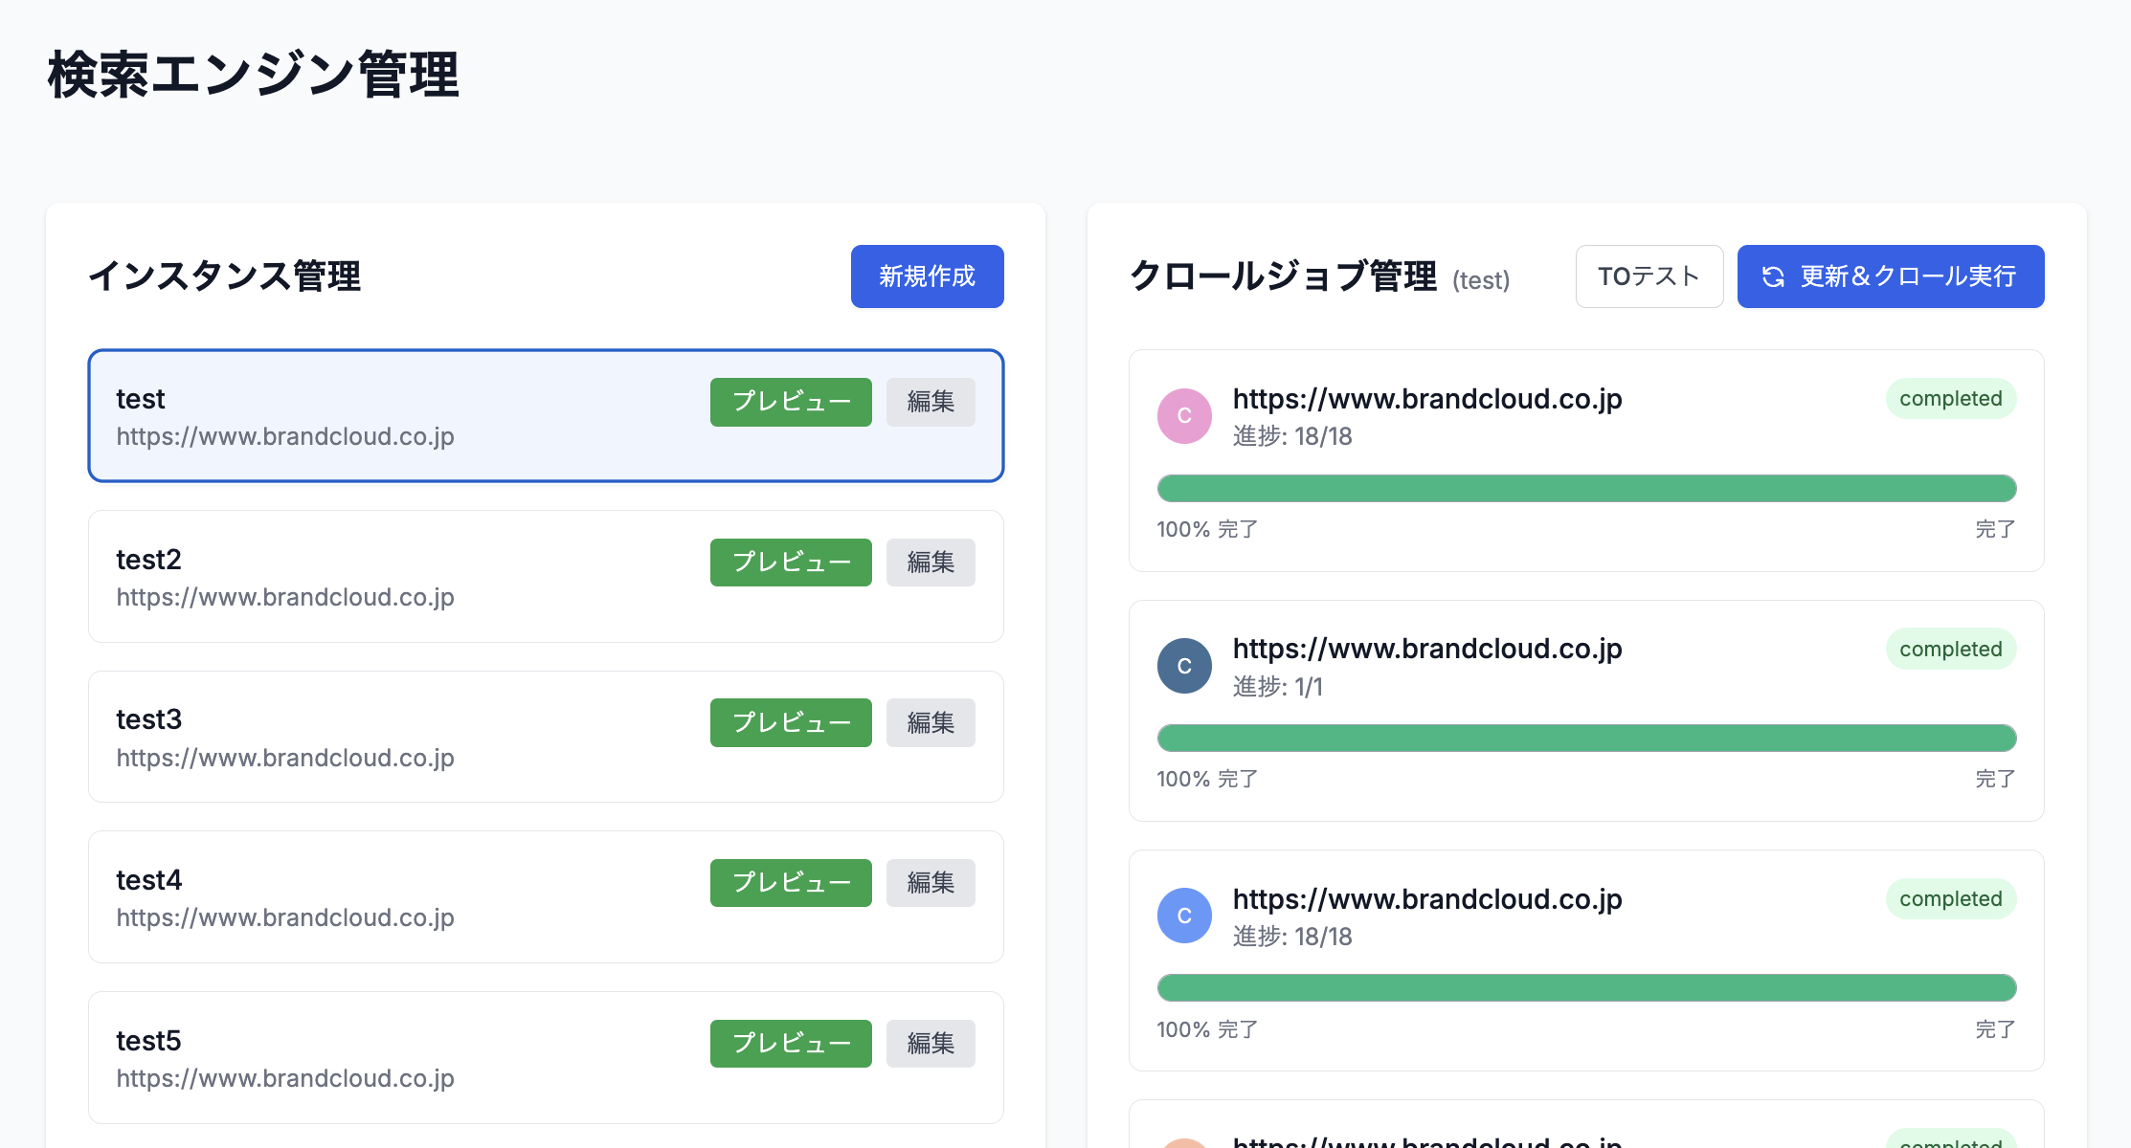Viewport: 2131px width, 1148px height.
Task: Click the light blue C avatar on third job
Action: [1184, 916]
